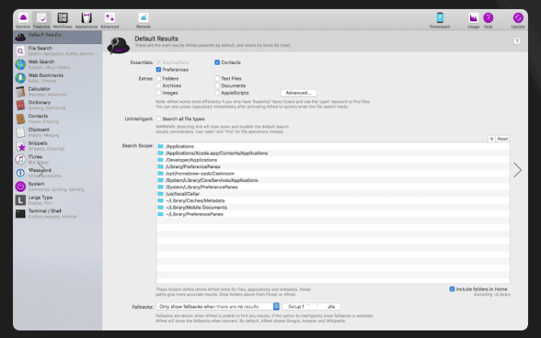Click the Advanced... button

[298, 93]
